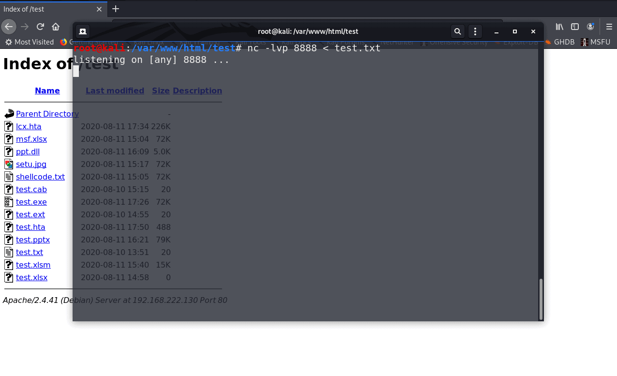The width and height of the screenshot is (617, 376).
Task: Open a new terminal tab icon
Action: click(x=83, y=31)
